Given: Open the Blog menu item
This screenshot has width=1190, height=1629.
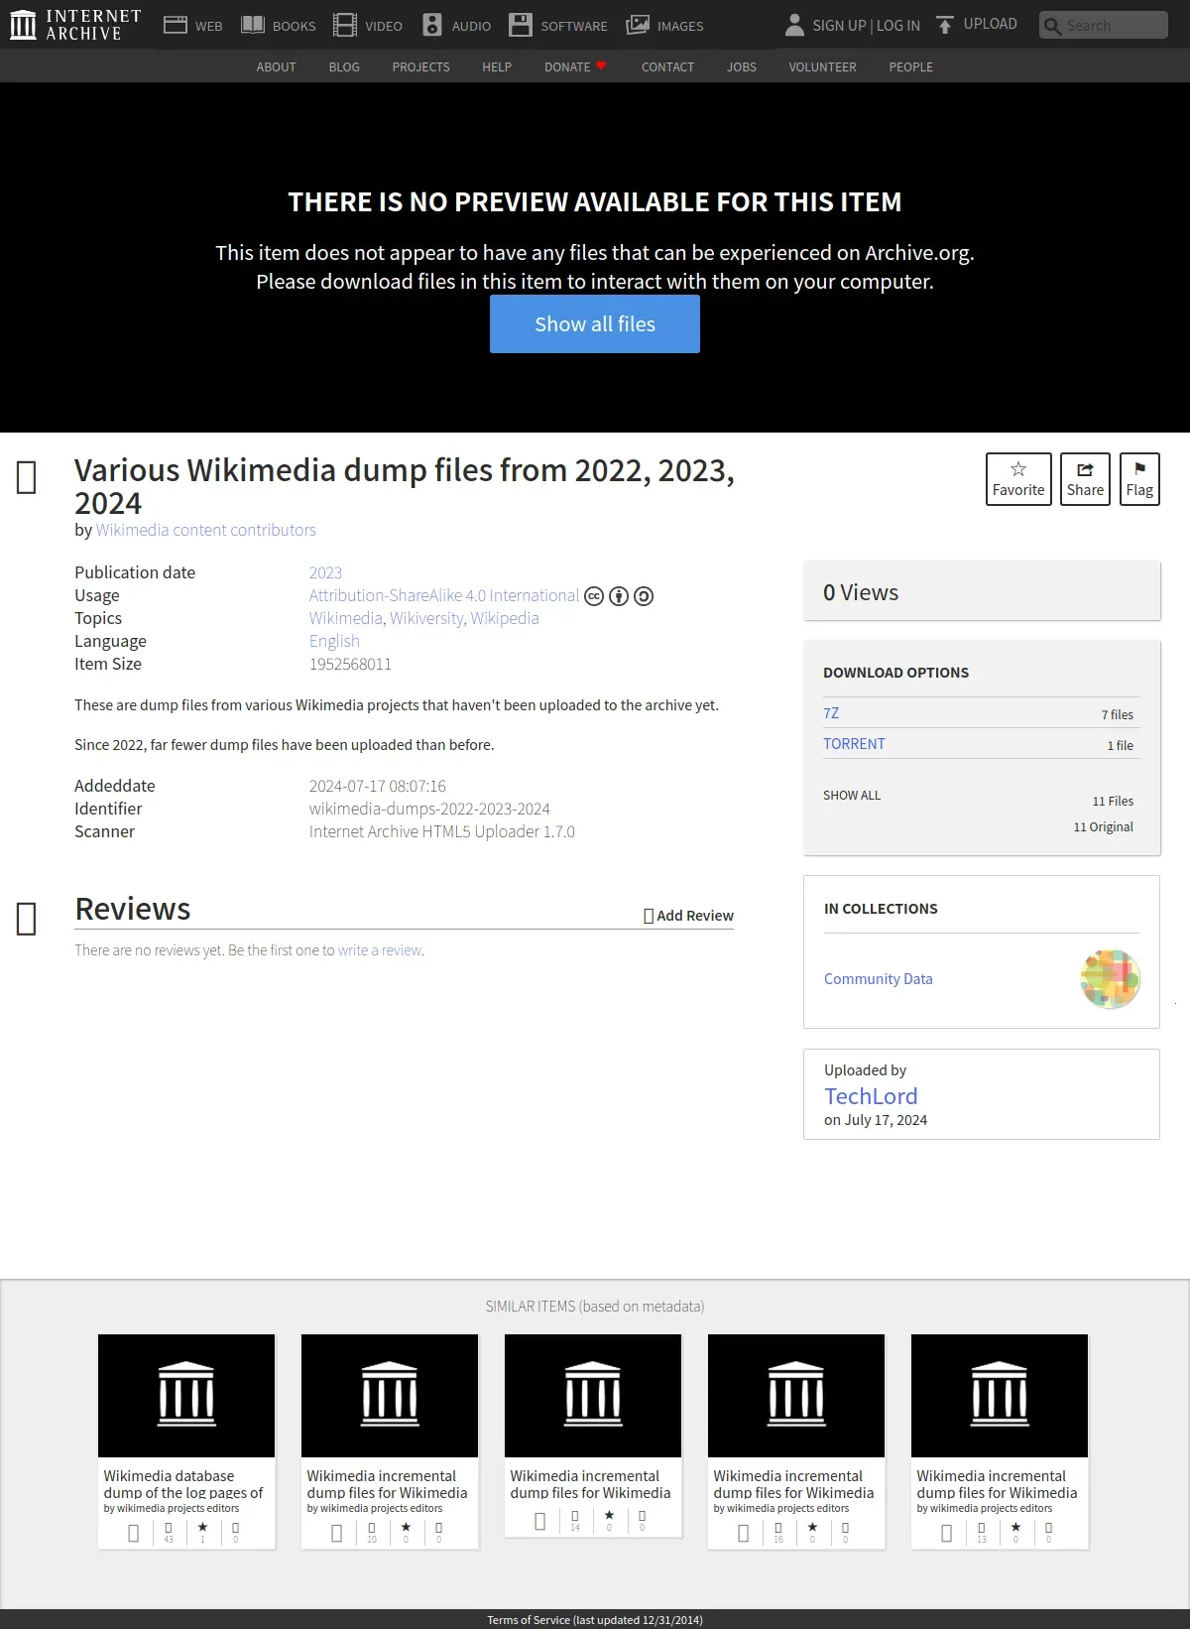Looking at the screenshot, I should point(344,66).
